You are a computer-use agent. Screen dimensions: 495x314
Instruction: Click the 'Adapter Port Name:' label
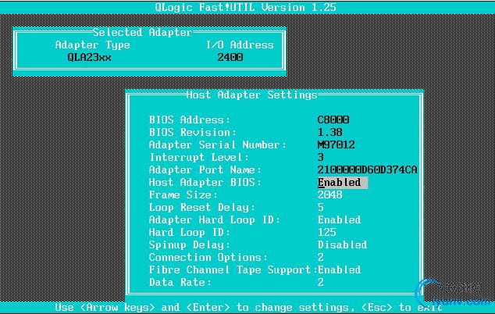(205, 170)
